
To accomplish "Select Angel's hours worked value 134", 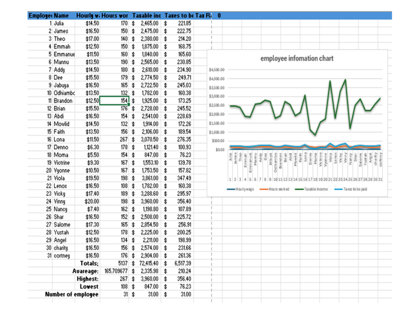I will [x=114, y=240].
